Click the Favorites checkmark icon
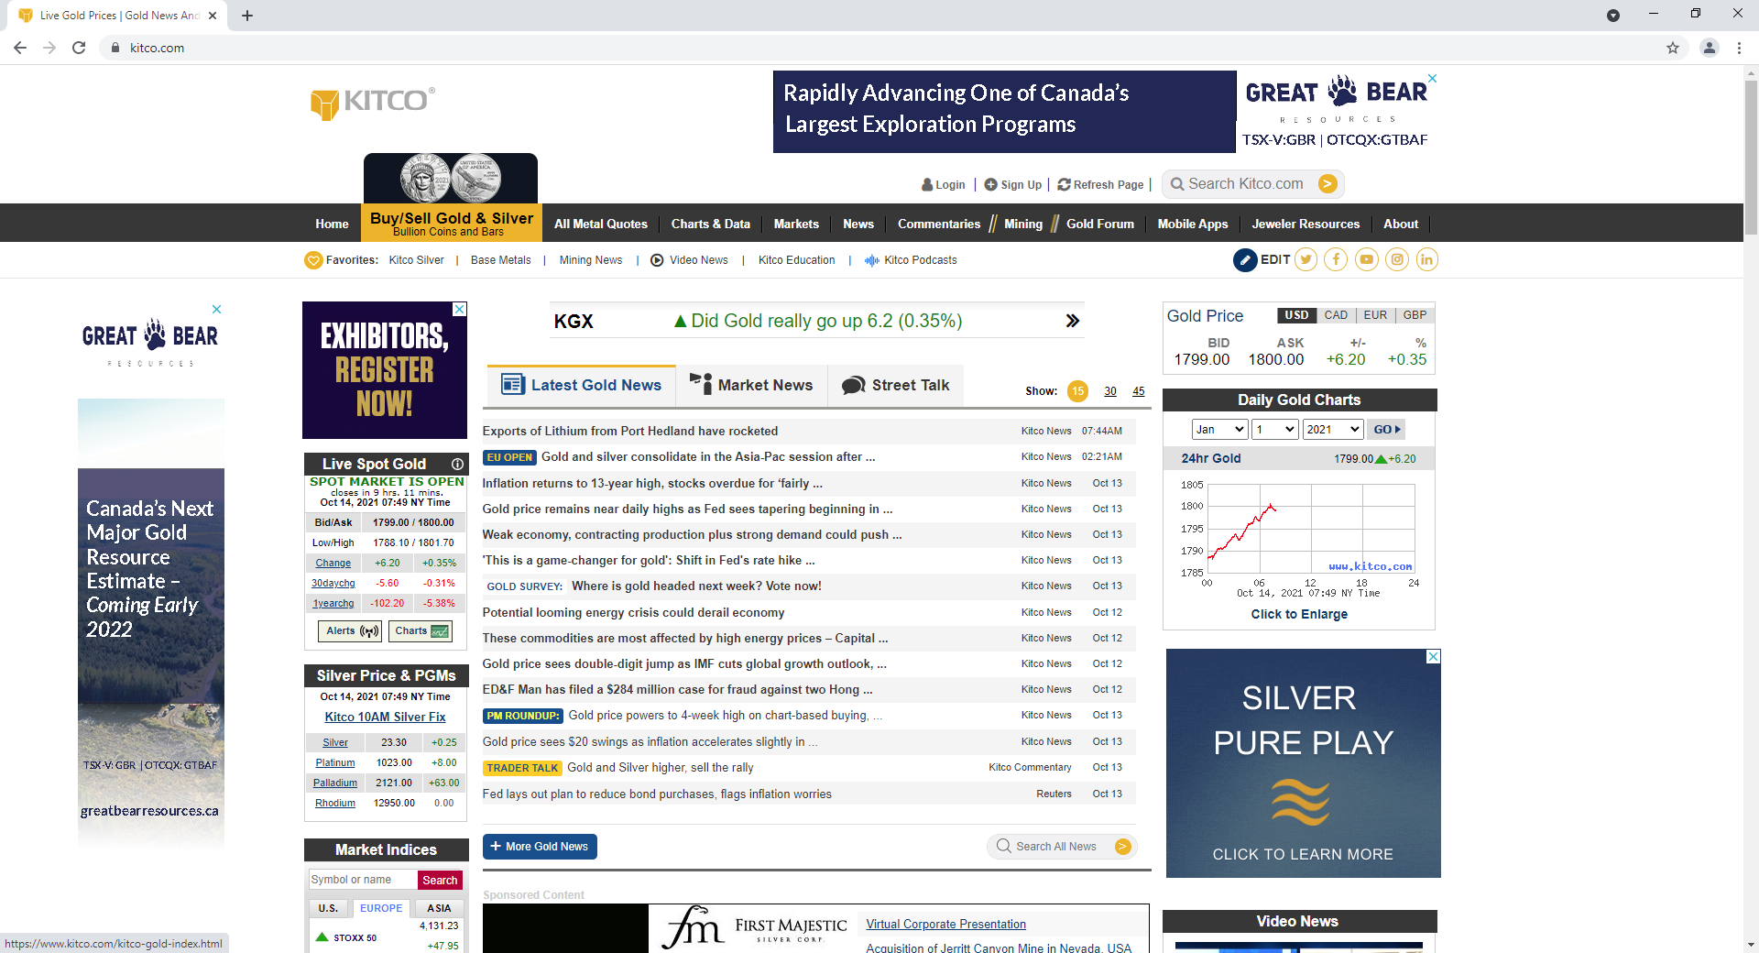This screenshot has height=953, width=1759. [313, 260]
